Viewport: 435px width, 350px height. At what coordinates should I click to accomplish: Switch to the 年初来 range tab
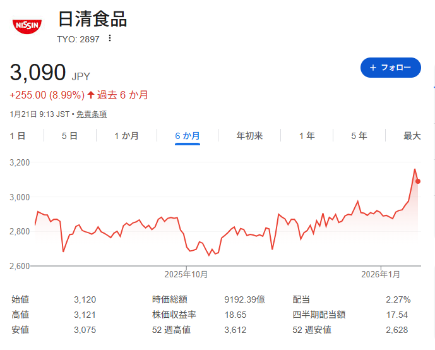tap(249, 136)
